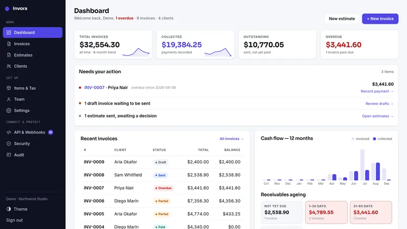The image size is (407, 229).
Task: Click the AI badge next to API & Webhooks
Action: (x=50, y=132)
